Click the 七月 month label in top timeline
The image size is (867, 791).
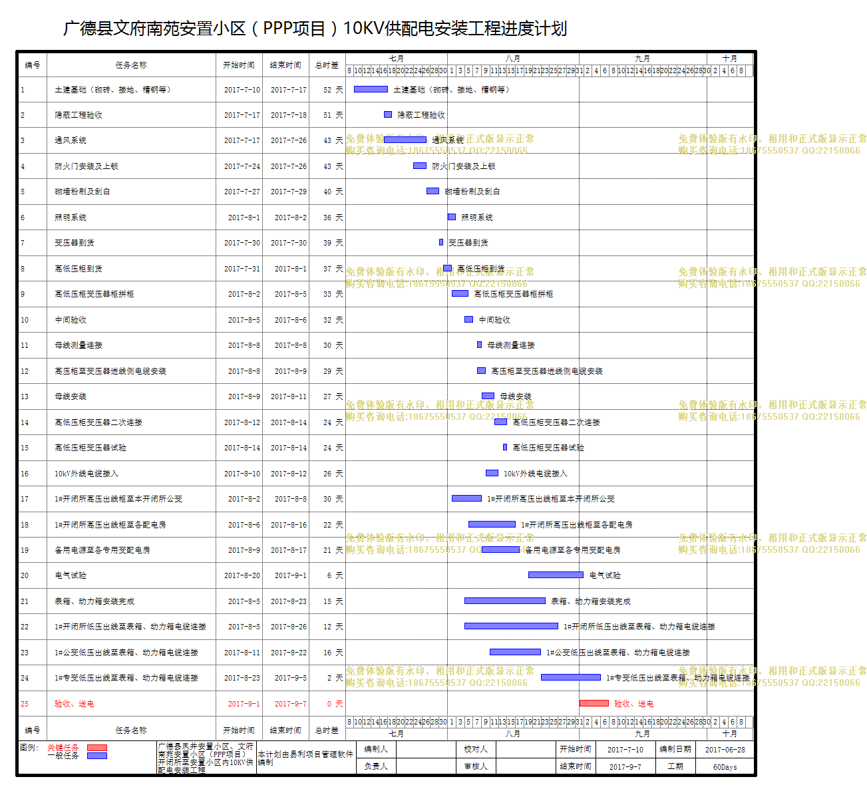tap(397, 59)
